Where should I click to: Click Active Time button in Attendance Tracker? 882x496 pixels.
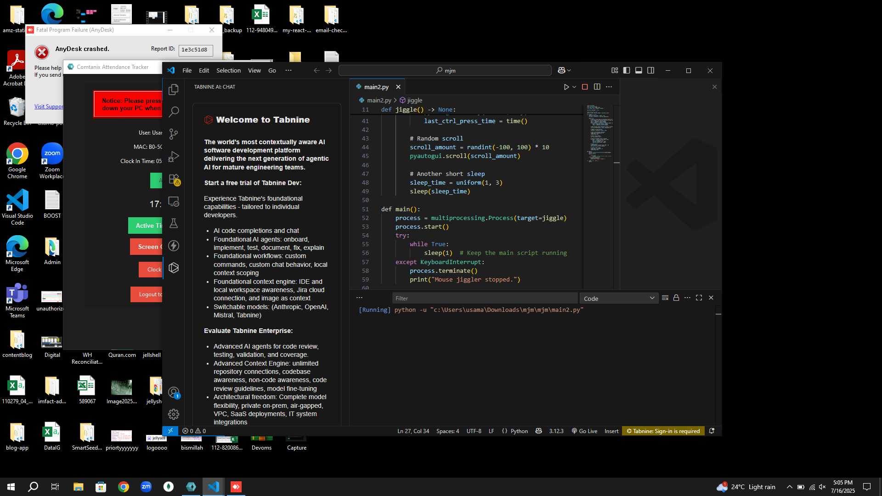click(x=146, y=225)
